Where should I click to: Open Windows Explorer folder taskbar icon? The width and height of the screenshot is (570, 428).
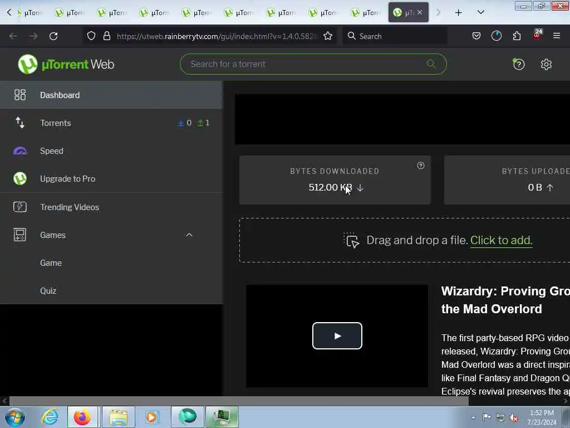tap(119, 417)
